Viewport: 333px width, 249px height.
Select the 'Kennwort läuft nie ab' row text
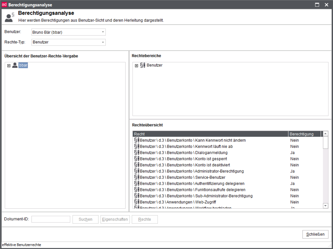[x=186, y=146]
